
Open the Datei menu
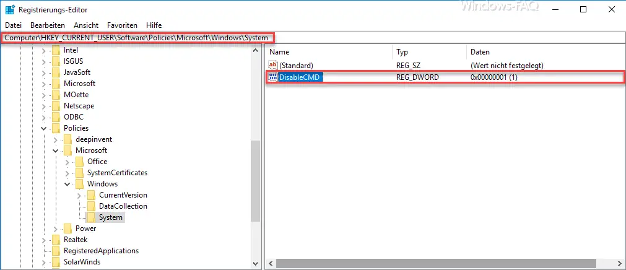tap(13, 25)
